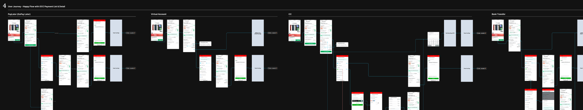Select top Thank You Page frame in CC
This screenshot has width=583, height=110.
467,33
